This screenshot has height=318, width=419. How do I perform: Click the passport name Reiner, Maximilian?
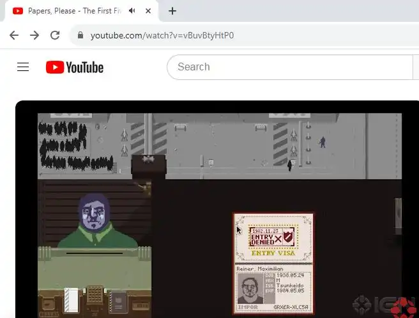(259, 269)
